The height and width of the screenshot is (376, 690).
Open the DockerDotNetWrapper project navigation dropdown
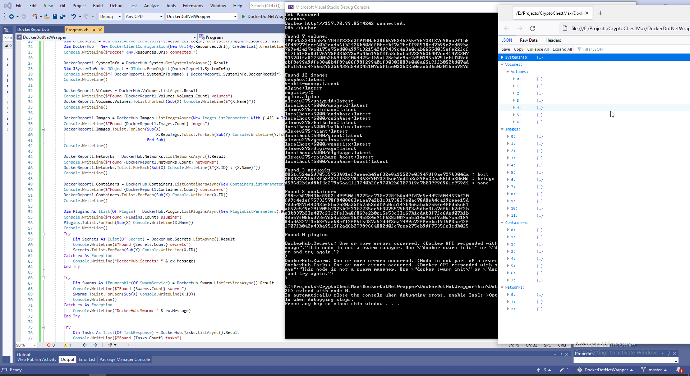[106, 37]
